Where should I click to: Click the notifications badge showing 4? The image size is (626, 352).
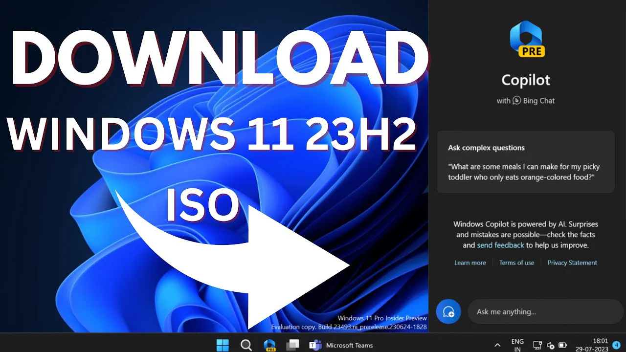(616, 345)
